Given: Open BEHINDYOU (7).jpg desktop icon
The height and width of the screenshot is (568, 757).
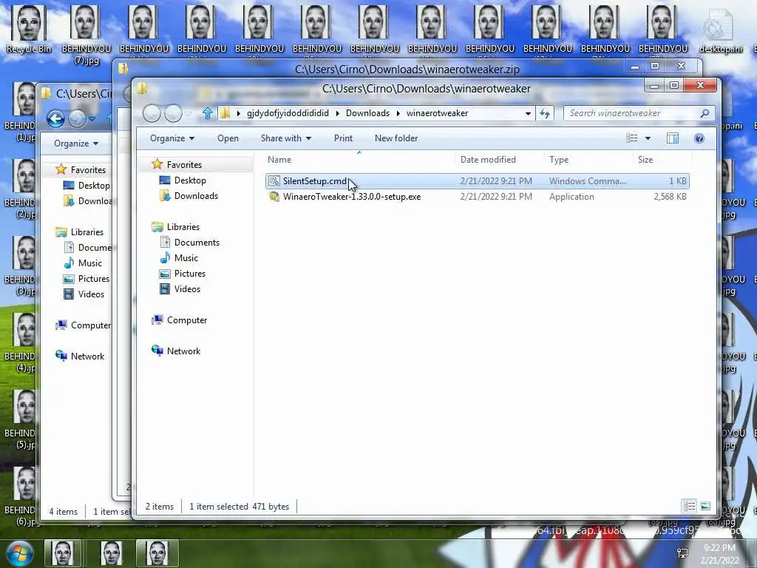Looking at the screenshot, I should [x=86, y=35].
